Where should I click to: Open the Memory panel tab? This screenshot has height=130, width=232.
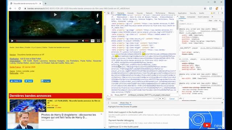coord(171,13)
